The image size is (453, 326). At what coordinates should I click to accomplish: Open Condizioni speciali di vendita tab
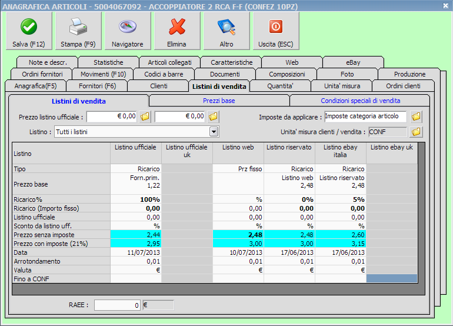click(x=360, y=101)
